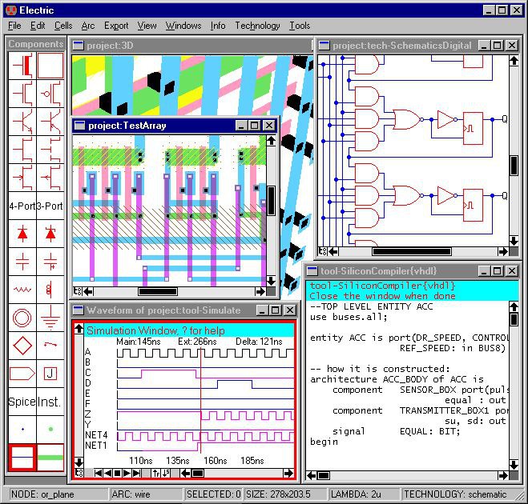Screen dimensions: 528x504
Task: Click TestArray window's scroll-left arrow
Action: tap(88, 291)
